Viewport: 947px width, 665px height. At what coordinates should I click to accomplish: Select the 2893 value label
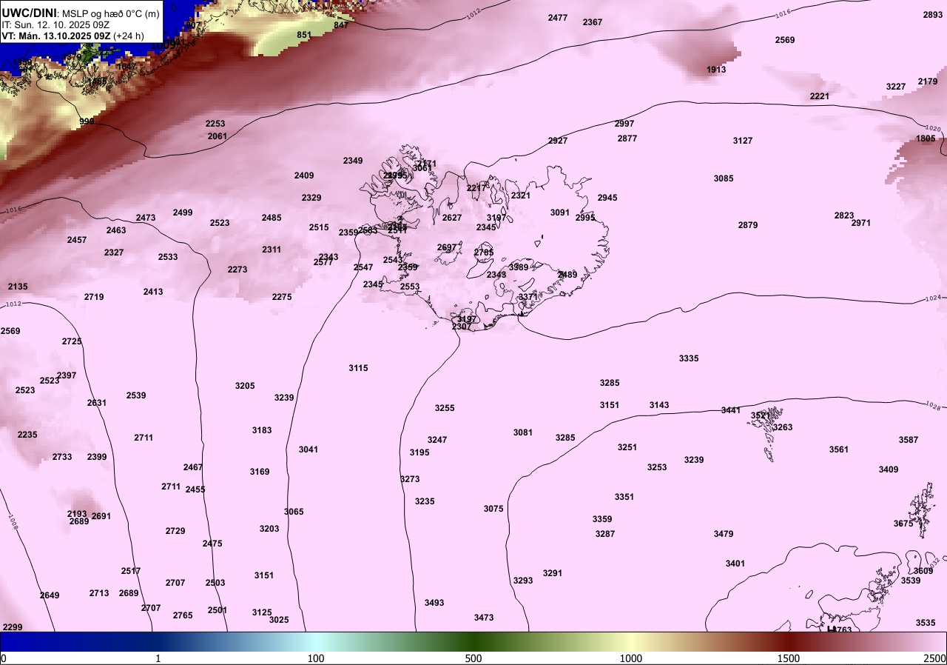[933, 15]
